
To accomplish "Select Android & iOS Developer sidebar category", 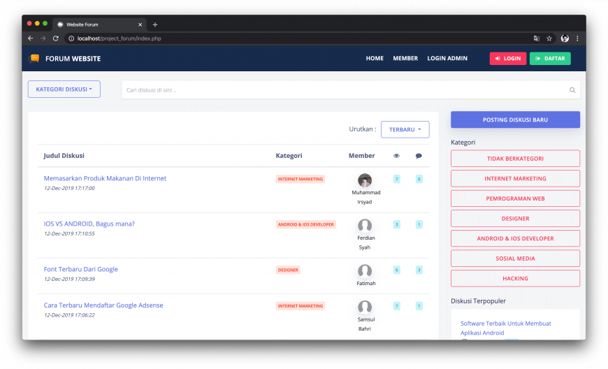I will click(x=515, y=238).
